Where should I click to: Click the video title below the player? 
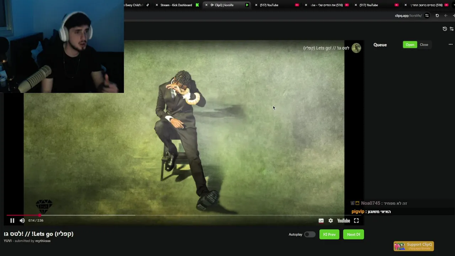tap(38, 234)
